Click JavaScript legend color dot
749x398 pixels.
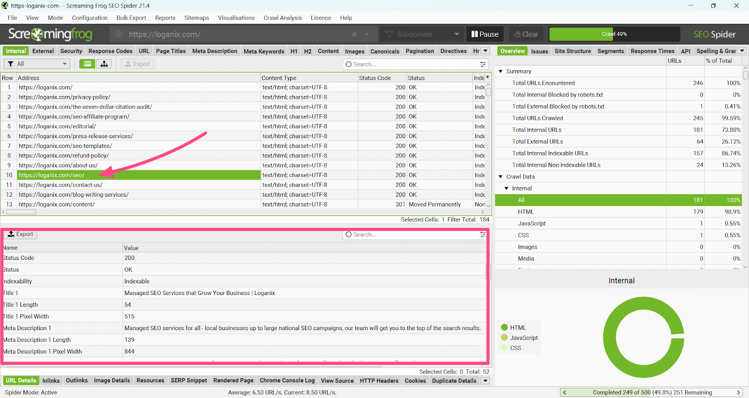click(x=504, y=338)
